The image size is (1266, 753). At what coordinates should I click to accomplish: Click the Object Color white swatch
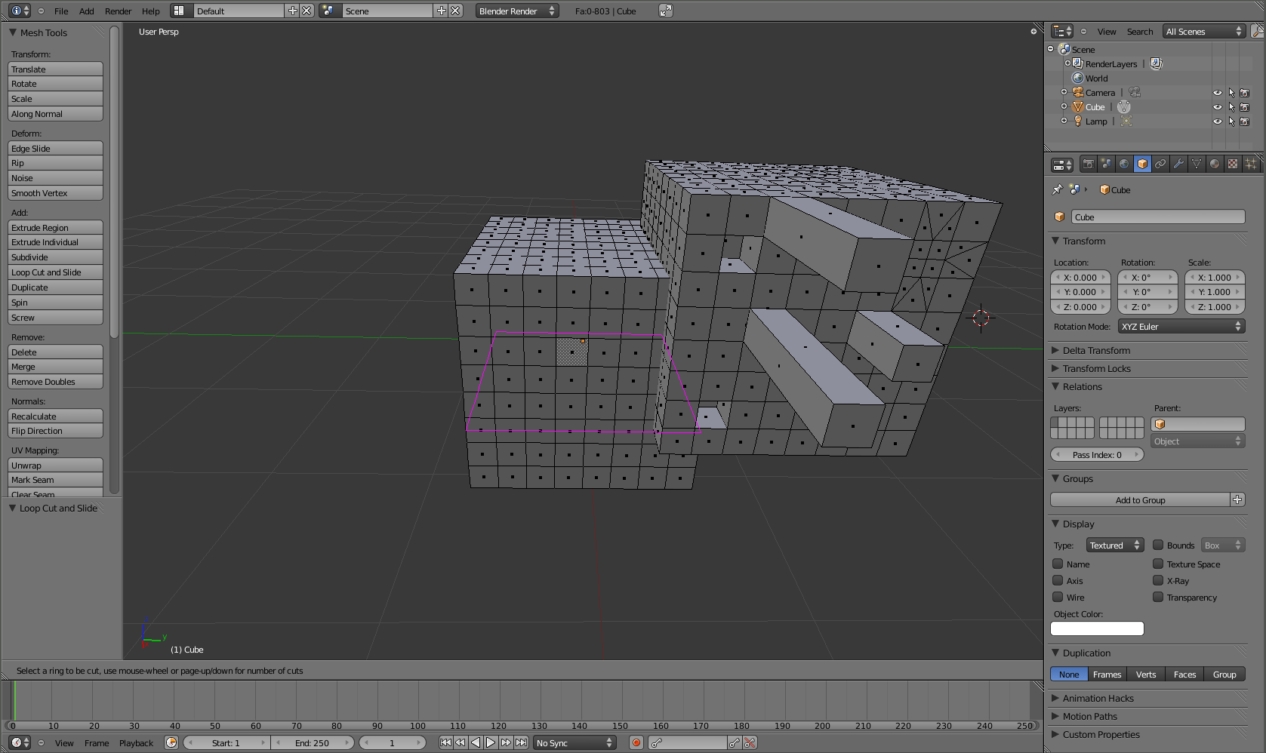click(1097, 629)
